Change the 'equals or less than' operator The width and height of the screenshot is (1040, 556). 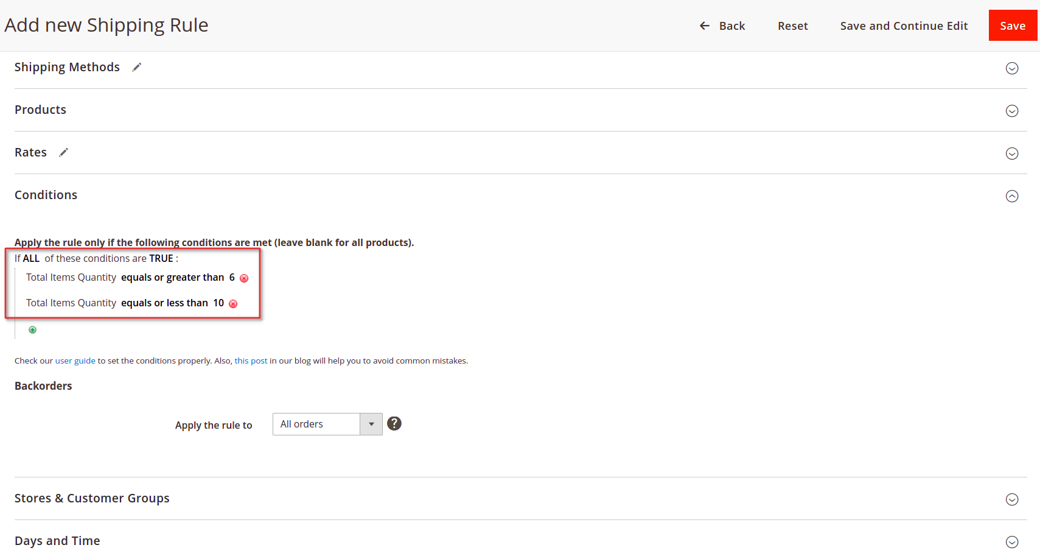(x=164, y=303)
